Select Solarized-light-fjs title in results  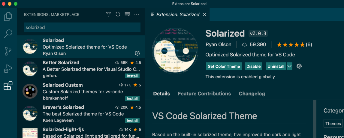pos(63,129)
